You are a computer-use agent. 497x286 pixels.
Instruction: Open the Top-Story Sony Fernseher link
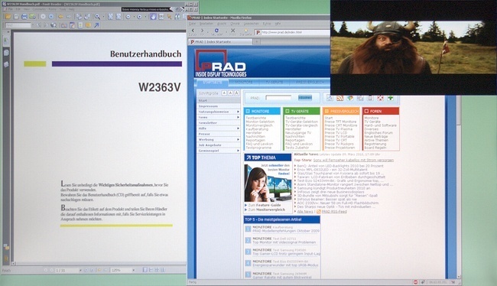click(353, 160)
